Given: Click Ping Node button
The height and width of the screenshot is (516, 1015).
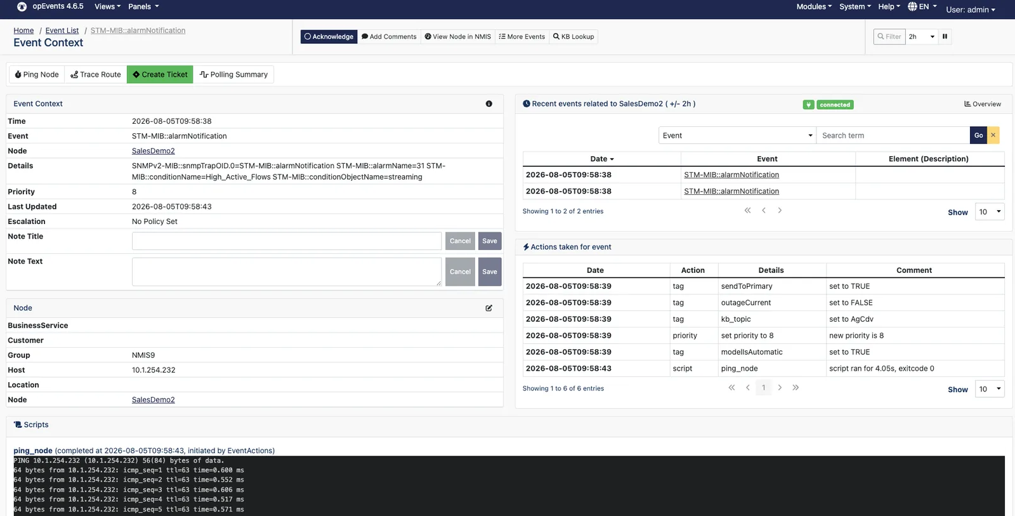Looking at the screenshot, I should (x=37, y=74).
